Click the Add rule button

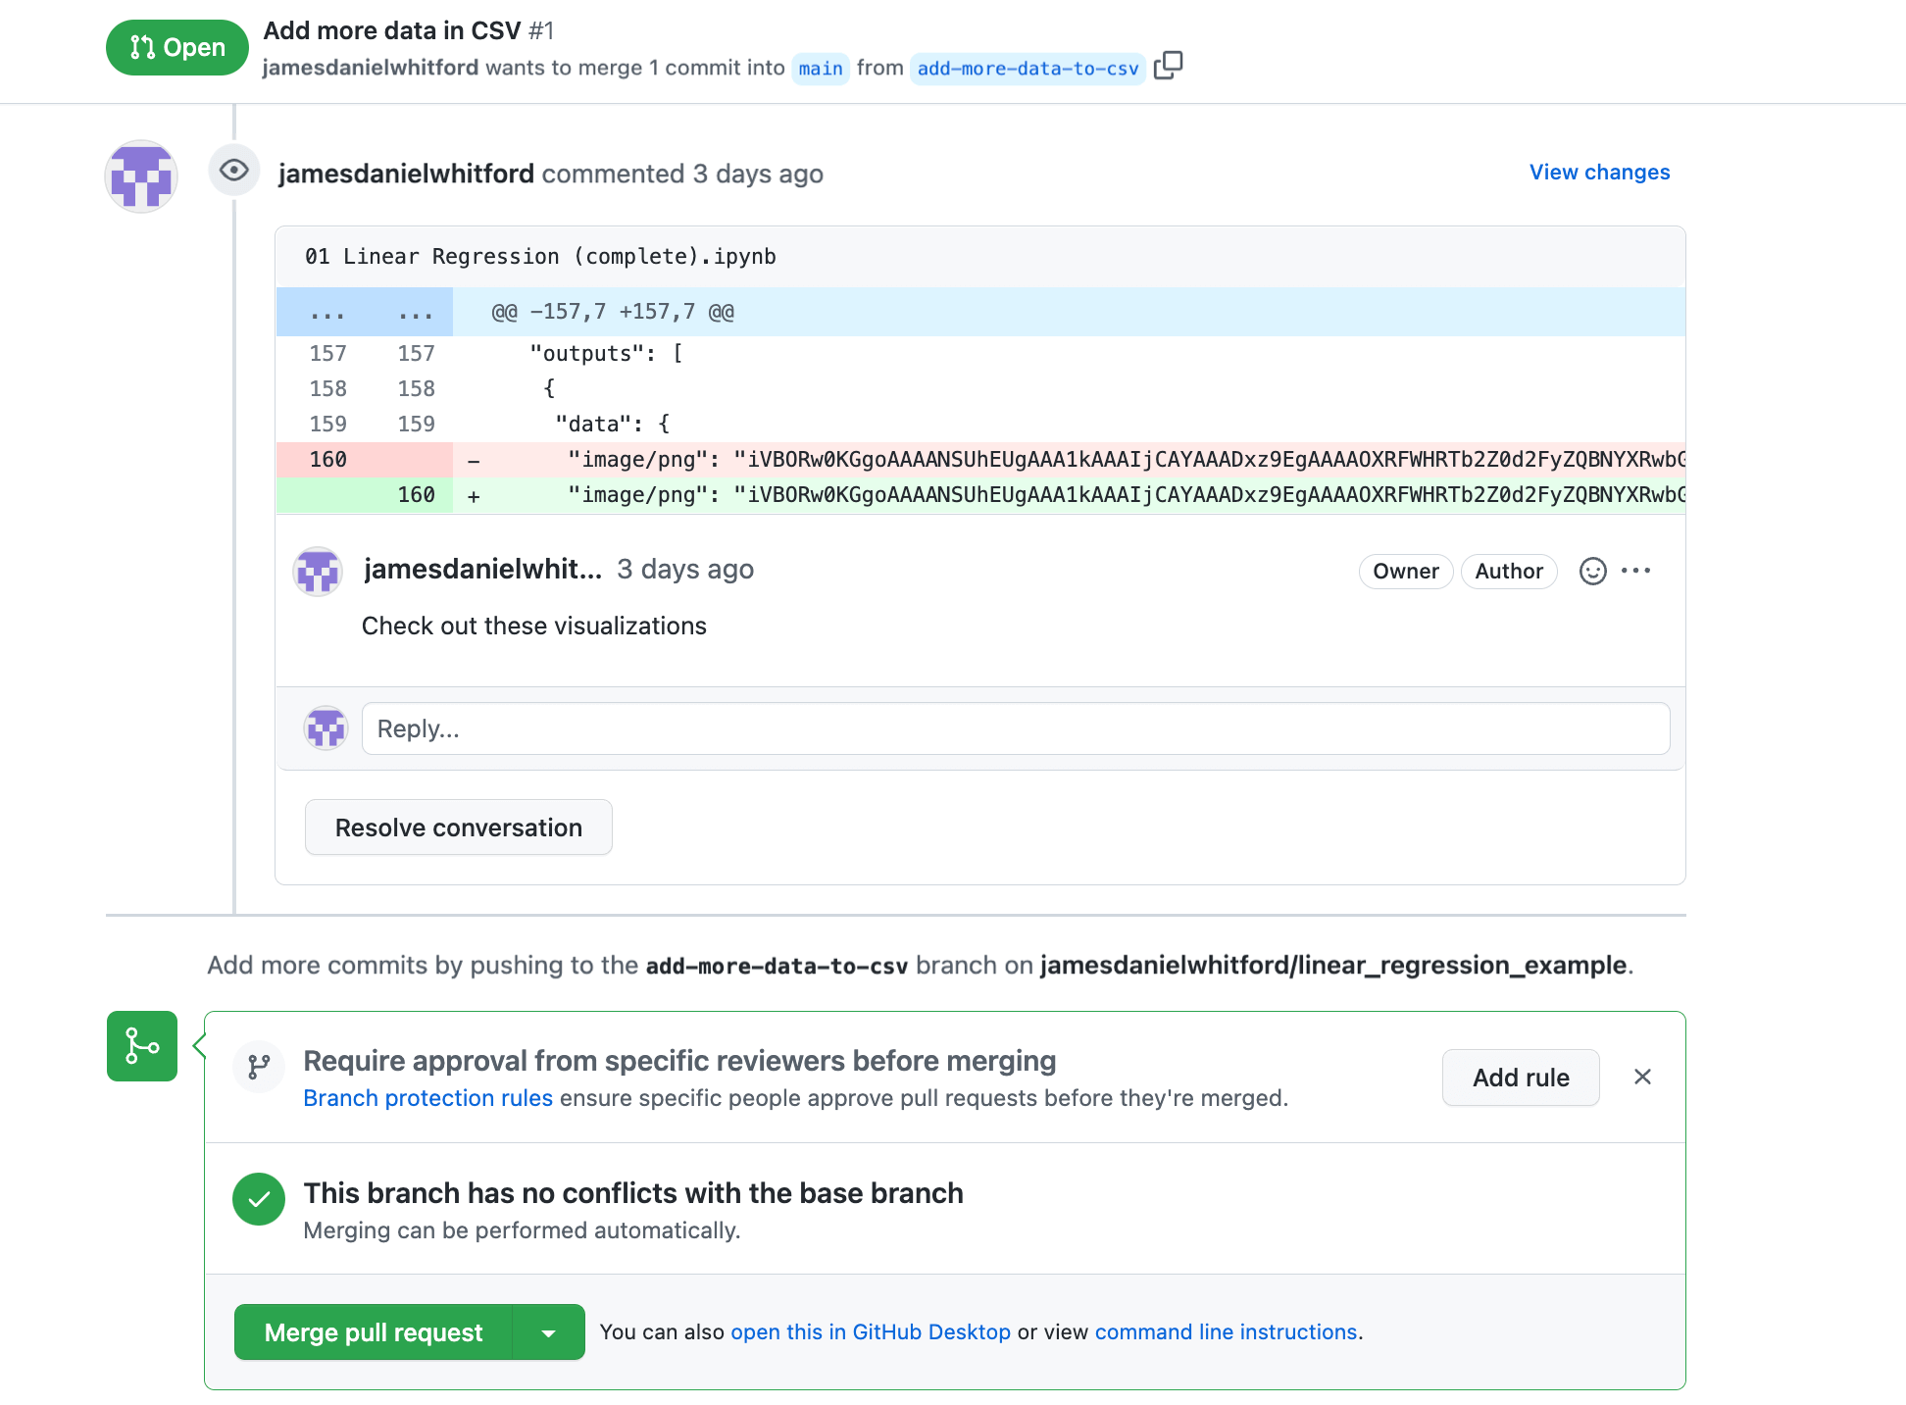click(x=1520, y=1077)
